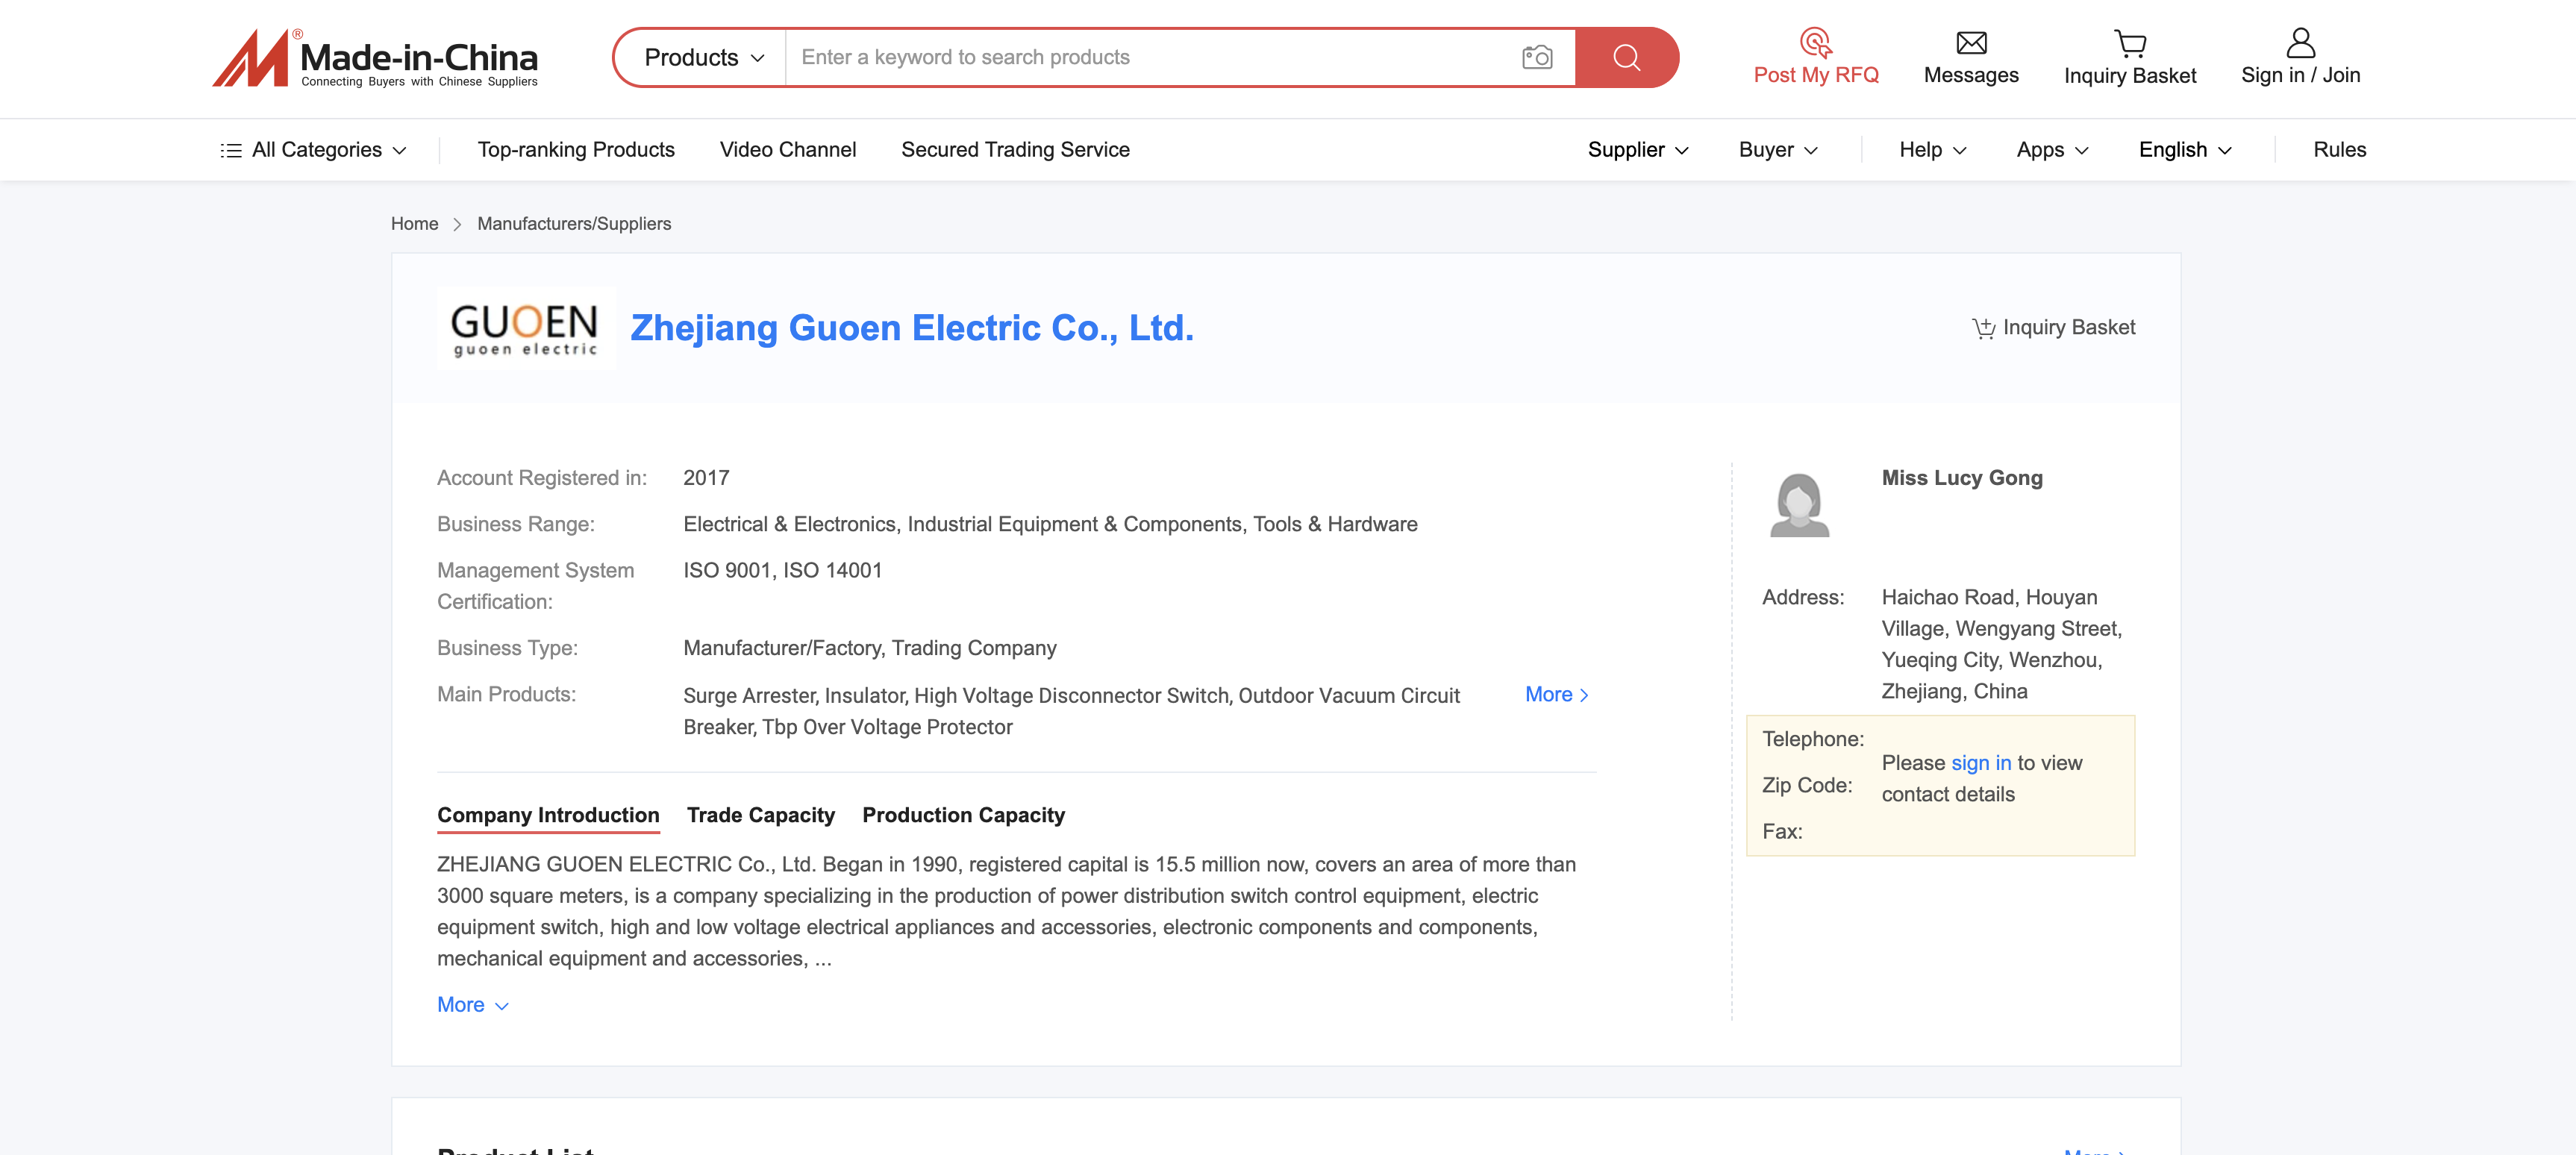Click the Sign in / Join person icon
The height and width of the screenshot is (1155, 2576).
tap(2300, 42)
